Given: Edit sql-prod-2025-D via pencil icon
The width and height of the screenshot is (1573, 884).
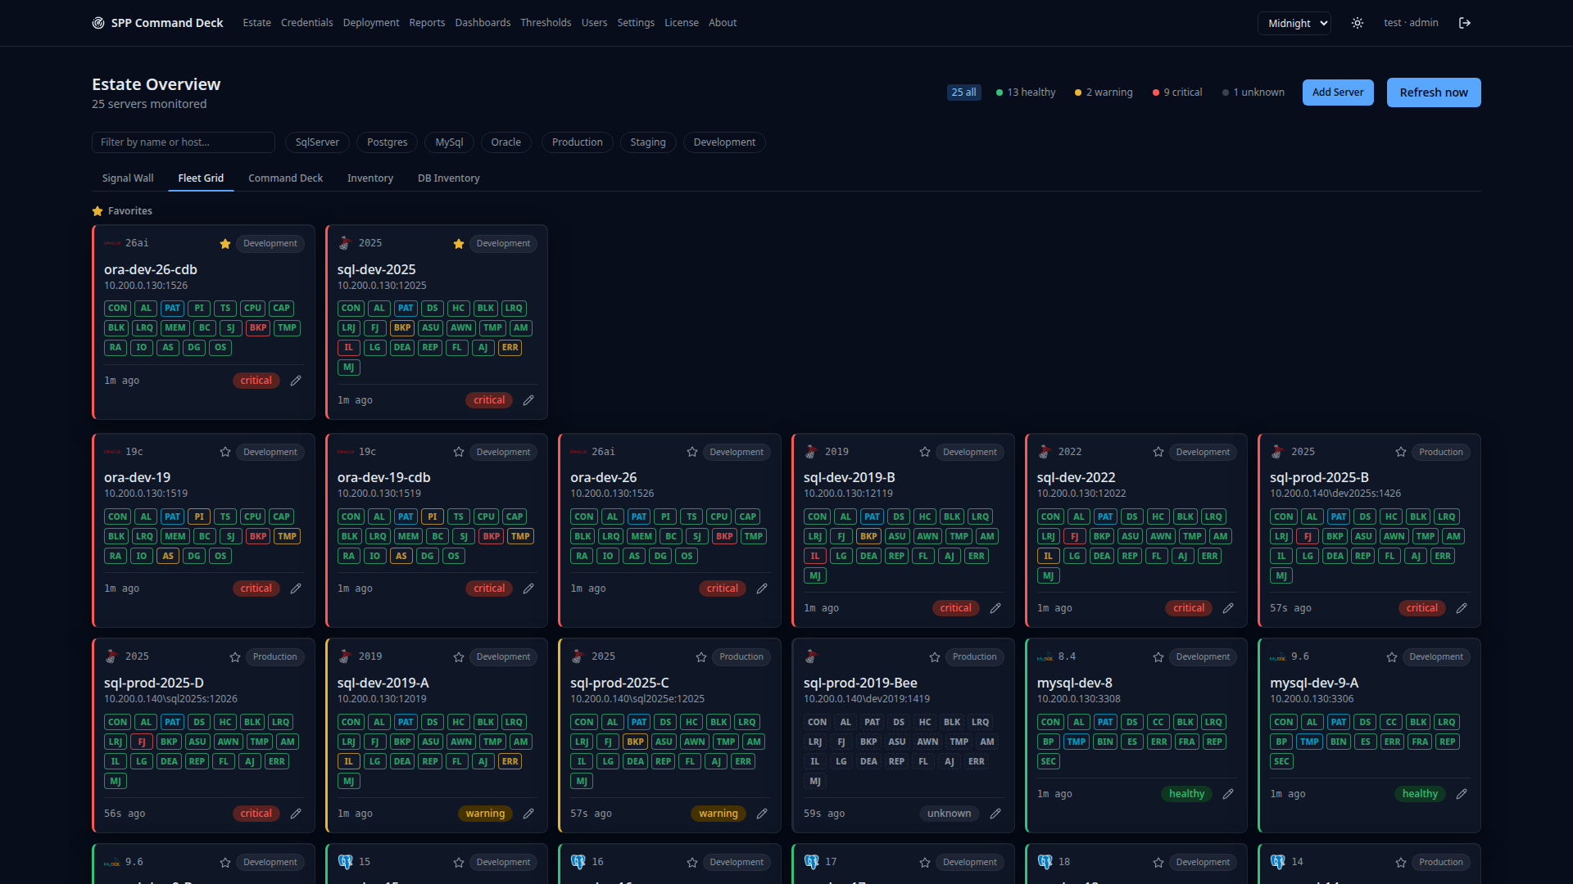Looking at the screenshot, I should tap(296, 814).
